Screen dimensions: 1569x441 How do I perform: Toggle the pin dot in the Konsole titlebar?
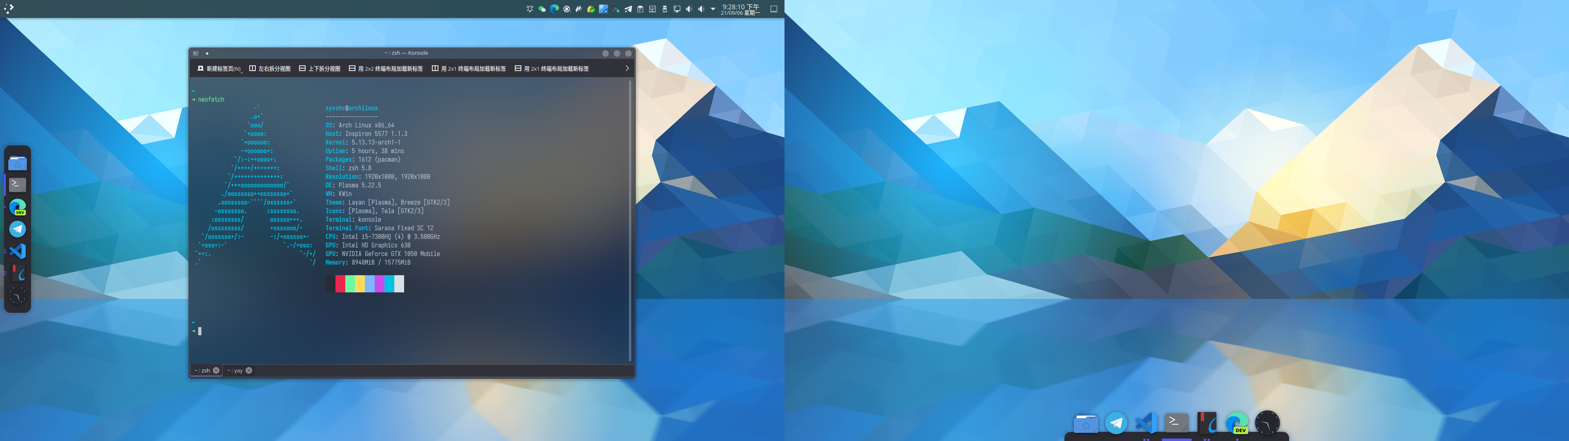pos(207,53)
